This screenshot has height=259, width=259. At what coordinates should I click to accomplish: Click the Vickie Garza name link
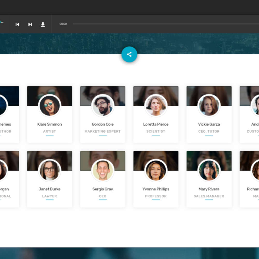209,124
